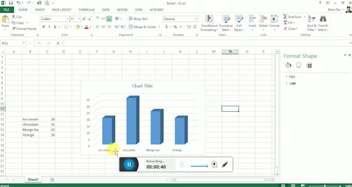Switch to the FORMULAS tab
Image resolution: width=352 pixels, height=187 pixels.
[86, 10]
